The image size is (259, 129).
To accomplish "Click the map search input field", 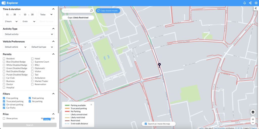I will 76,11.
